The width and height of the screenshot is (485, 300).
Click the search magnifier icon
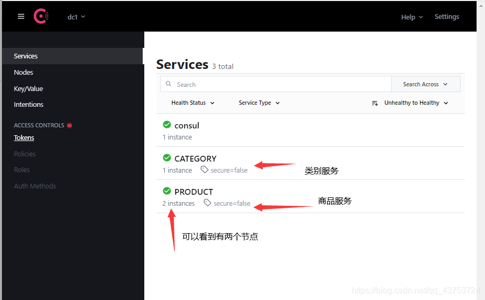(x=169, y=84)
